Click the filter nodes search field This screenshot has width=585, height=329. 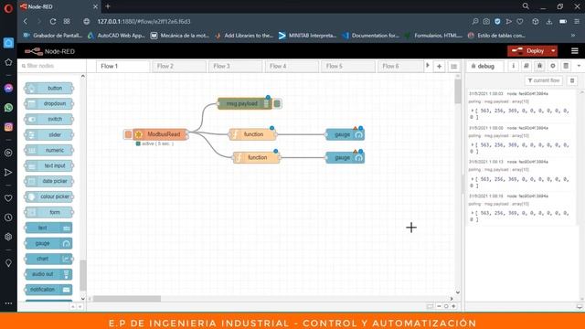pyautogui.click(x=52, y=66)
